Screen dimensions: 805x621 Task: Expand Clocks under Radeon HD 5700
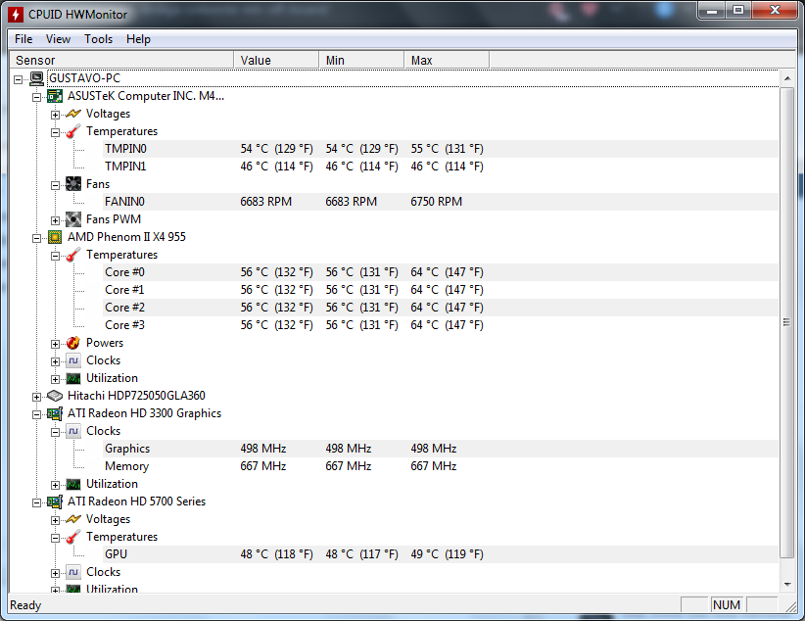pos(56,573)
